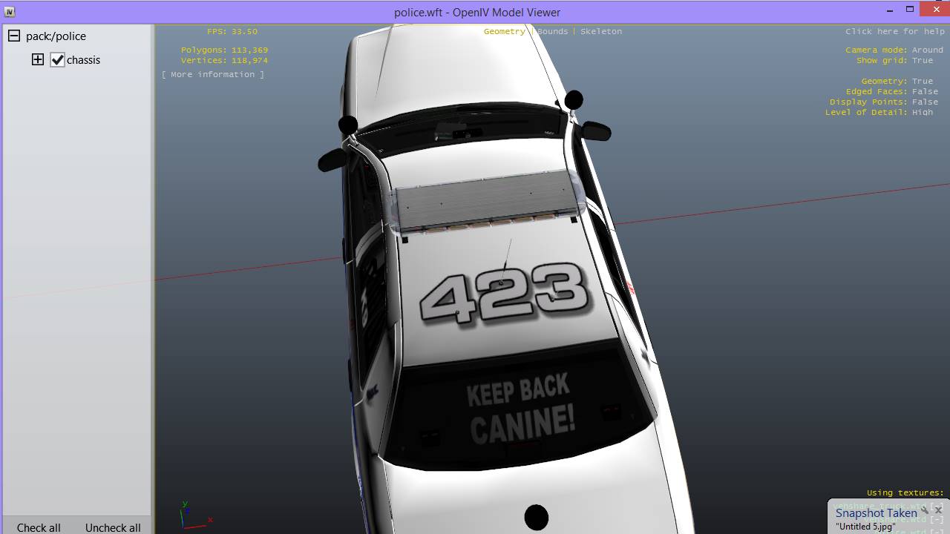The image size is (950, 534).
Task: Change the Camera mode setting
Action: tap(927, 50)
